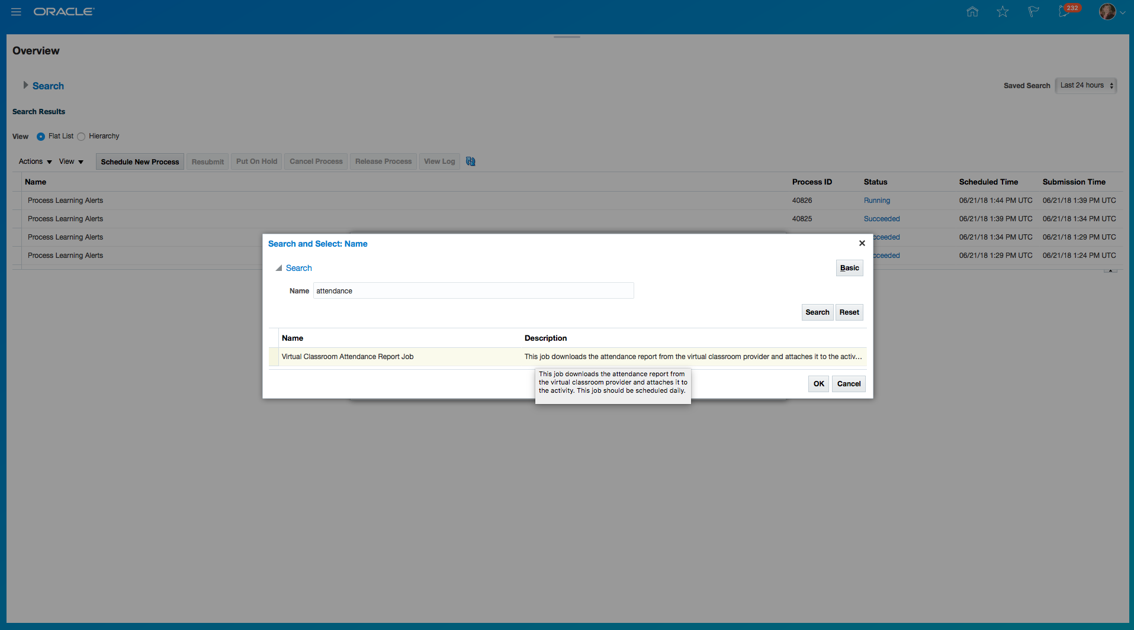Viewport: 1134px width, 630px height.
Task: Click process ID 40825 cell
Action: [802, 219]
